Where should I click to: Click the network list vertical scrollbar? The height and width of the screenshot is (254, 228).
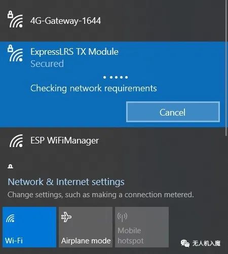(x=226, y=67)
